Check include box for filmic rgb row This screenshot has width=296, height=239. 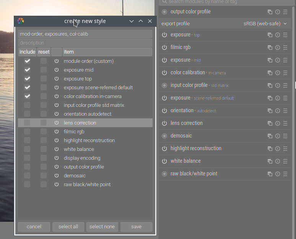pyautogui.click(x=27, y=131)
